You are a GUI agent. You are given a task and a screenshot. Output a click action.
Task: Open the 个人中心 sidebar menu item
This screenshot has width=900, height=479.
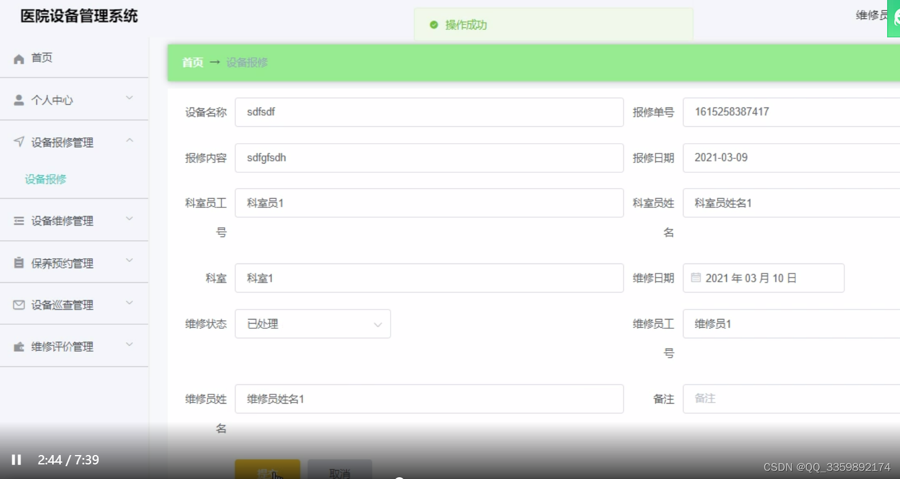[74, 100]
